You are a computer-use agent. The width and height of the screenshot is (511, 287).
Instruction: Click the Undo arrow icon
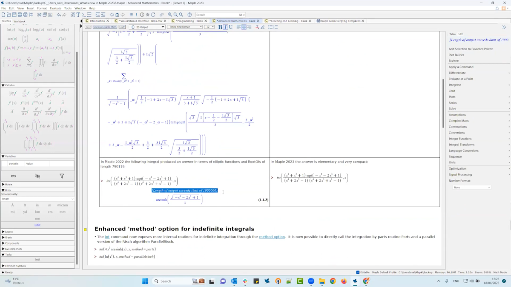[x=59, y=15]
